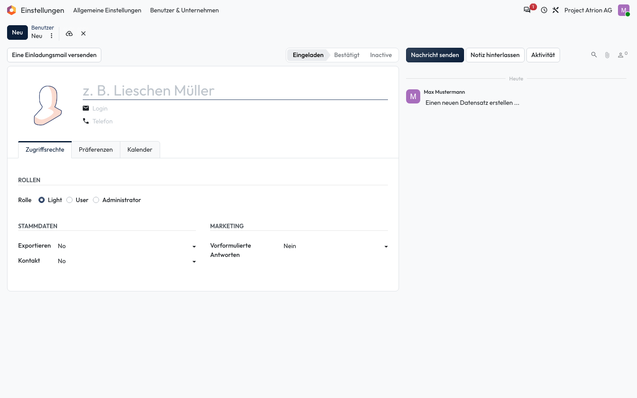
Task: Go to Benutzer breadcrumb link
Action: click(x=42, y=27)
